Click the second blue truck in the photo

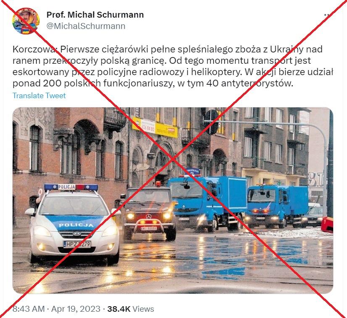278,206
